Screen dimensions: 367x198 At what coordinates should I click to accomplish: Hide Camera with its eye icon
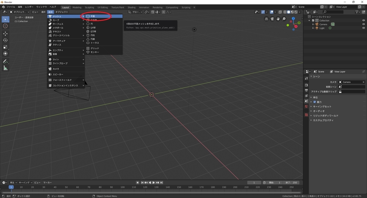[x=364, y=24]
